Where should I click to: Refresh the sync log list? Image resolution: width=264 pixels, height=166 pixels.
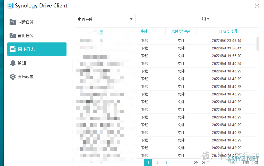coord(256,163)
